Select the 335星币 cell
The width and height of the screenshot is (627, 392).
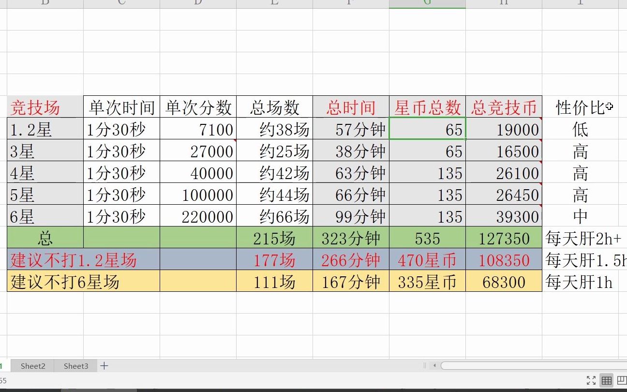coord(427,281)
